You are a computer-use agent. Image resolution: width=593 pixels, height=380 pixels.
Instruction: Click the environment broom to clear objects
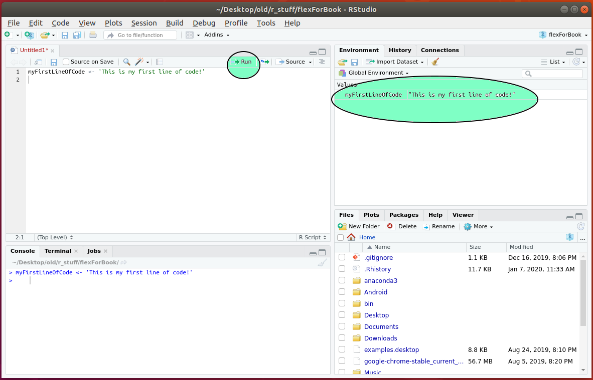[435, 62]
